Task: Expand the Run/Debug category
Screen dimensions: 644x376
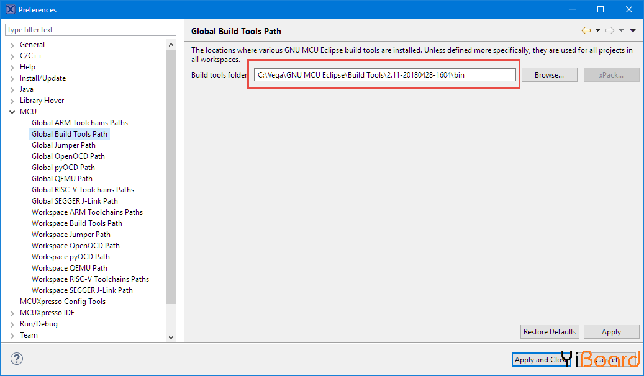Action: point(12,324)
